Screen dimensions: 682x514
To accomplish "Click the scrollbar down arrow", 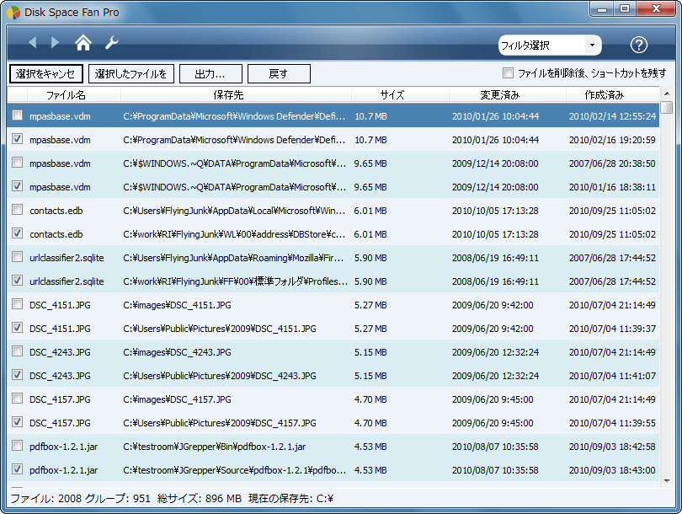I will pyautogui.click(x=667, y=481).
